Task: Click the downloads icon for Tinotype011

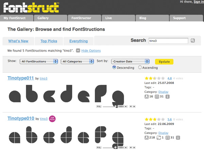Action: click(147, 97)
